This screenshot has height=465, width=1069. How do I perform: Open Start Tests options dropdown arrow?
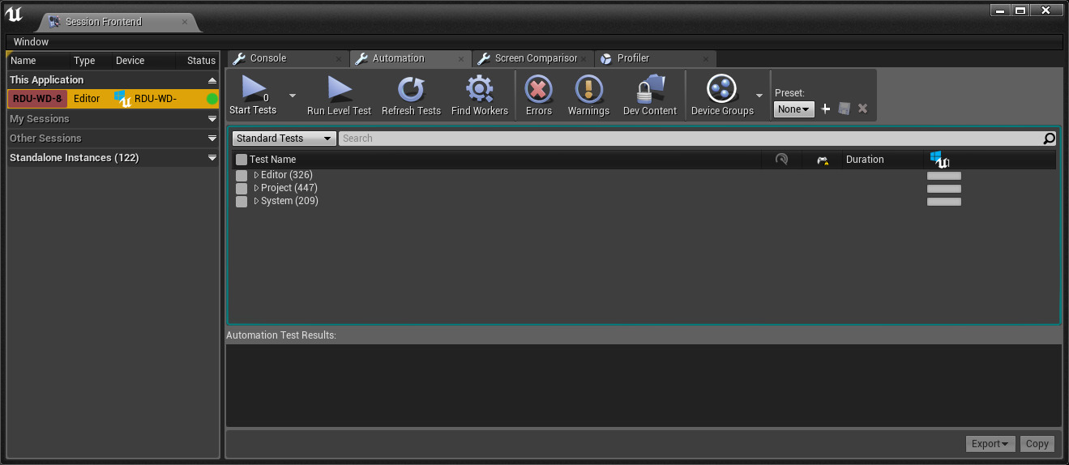click(x=293, y=95)
